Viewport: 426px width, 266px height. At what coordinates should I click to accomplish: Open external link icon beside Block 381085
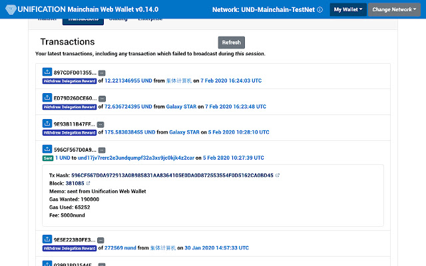(88, 184)
